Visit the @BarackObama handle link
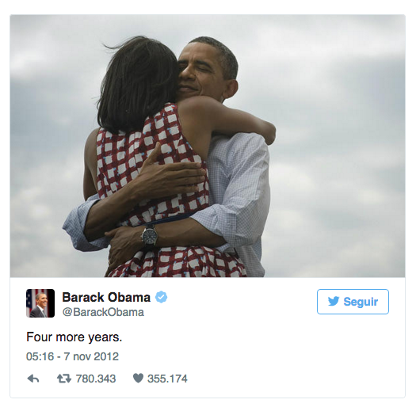Screen dimensions: 416x411 point(103,312)
